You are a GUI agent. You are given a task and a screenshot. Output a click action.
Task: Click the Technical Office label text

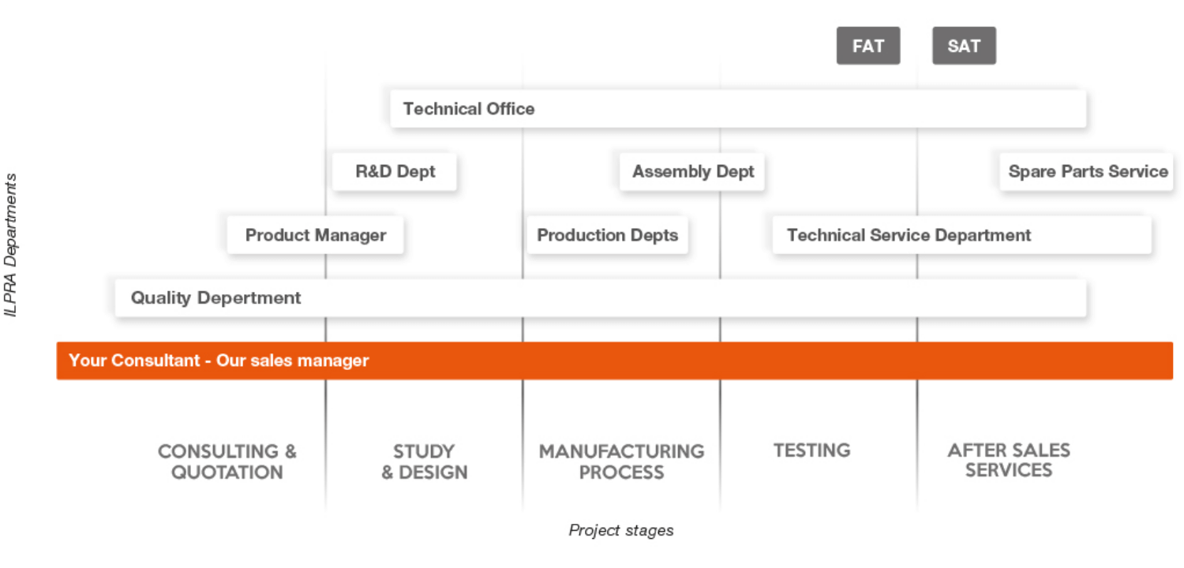(469, 109)
